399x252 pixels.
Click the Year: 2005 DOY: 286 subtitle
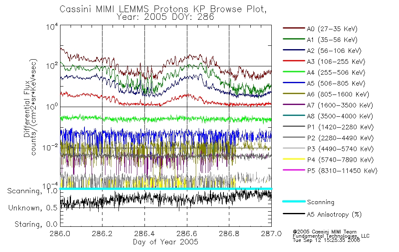165,17
